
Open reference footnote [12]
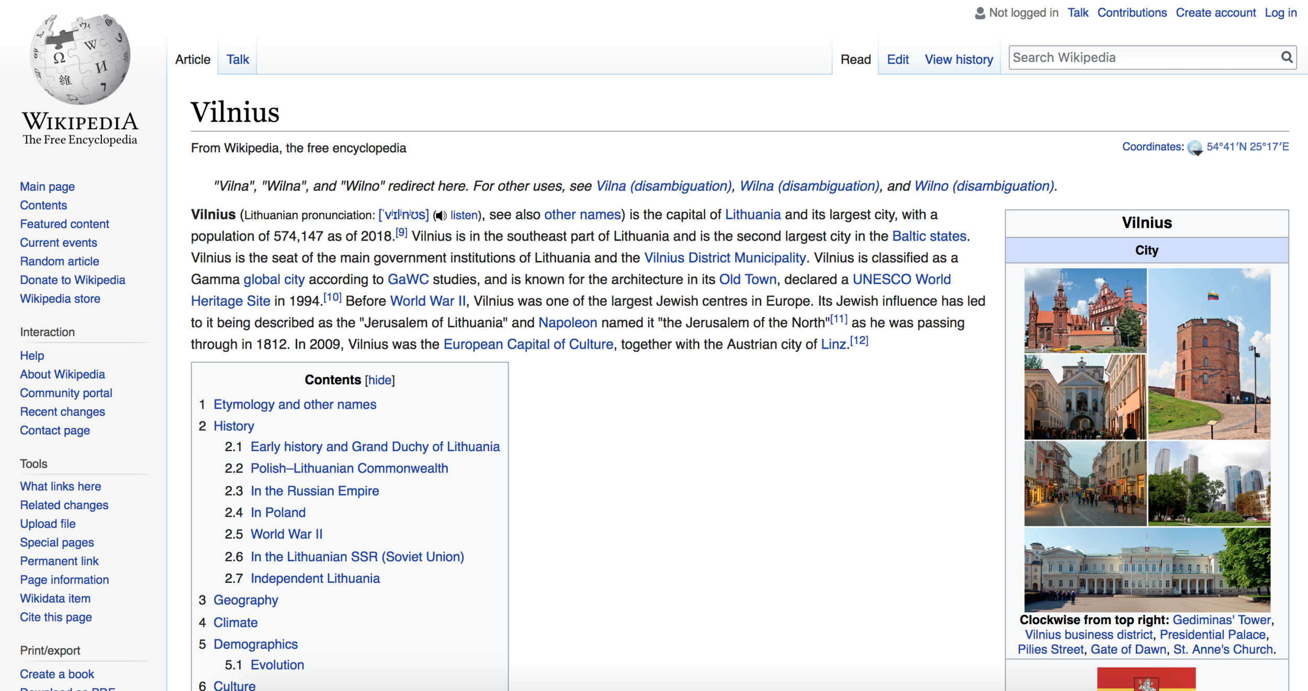tap(859, 340)
